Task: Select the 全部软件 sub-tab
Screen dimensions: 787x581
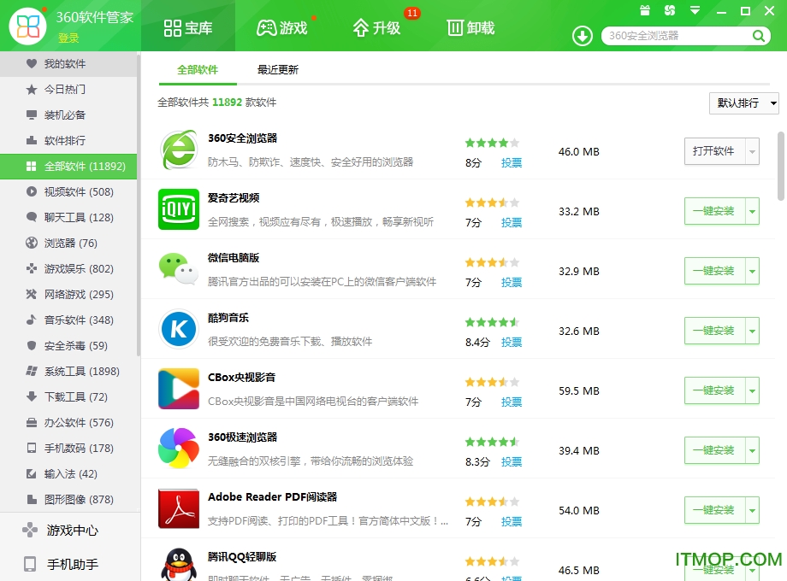Action: tap(198, 70)
